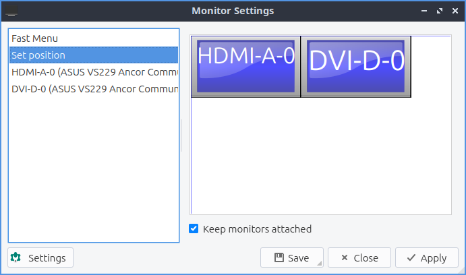The height and width of the screenshot is (275, 466).
Task: Click the X icon on Close button
Action: (344, 257)
